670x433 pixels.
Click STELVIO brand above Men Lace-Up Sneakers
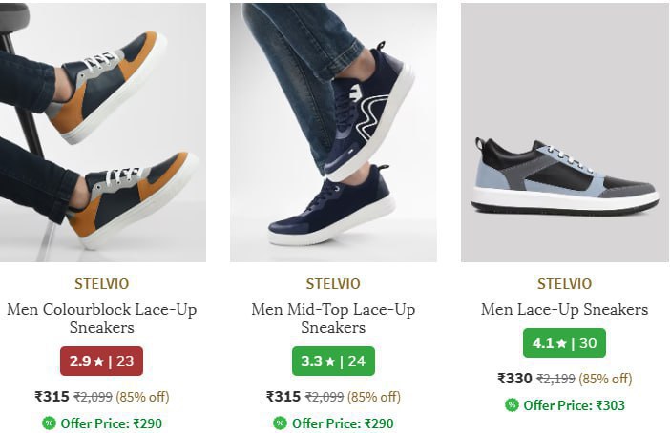[x=564, y=283]
